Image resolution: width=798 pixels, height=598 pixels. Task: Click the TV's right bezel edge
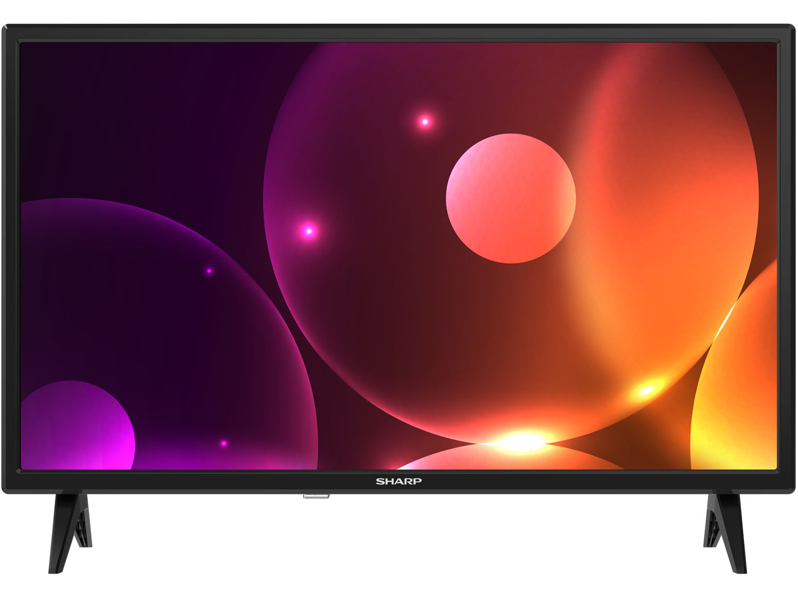(786, 255)
